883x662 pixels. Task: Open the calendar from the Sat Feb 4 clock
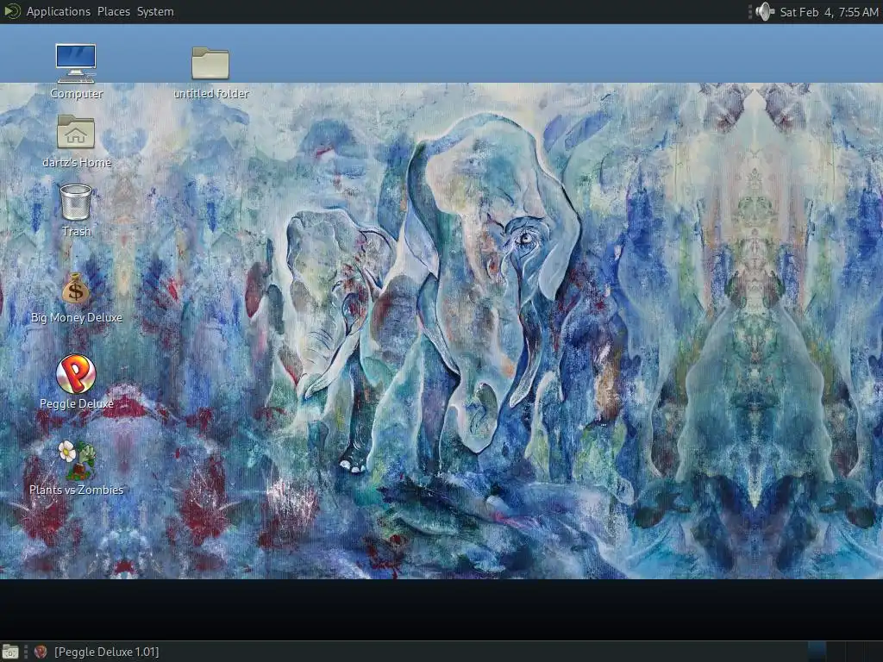pyautogui.click(x=829, y=12)
